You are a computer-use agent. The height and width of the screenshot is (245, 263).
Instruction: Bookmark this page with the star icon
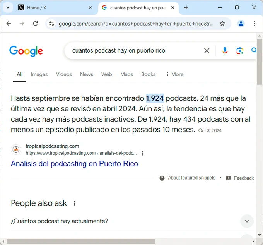tap(222, 24)
